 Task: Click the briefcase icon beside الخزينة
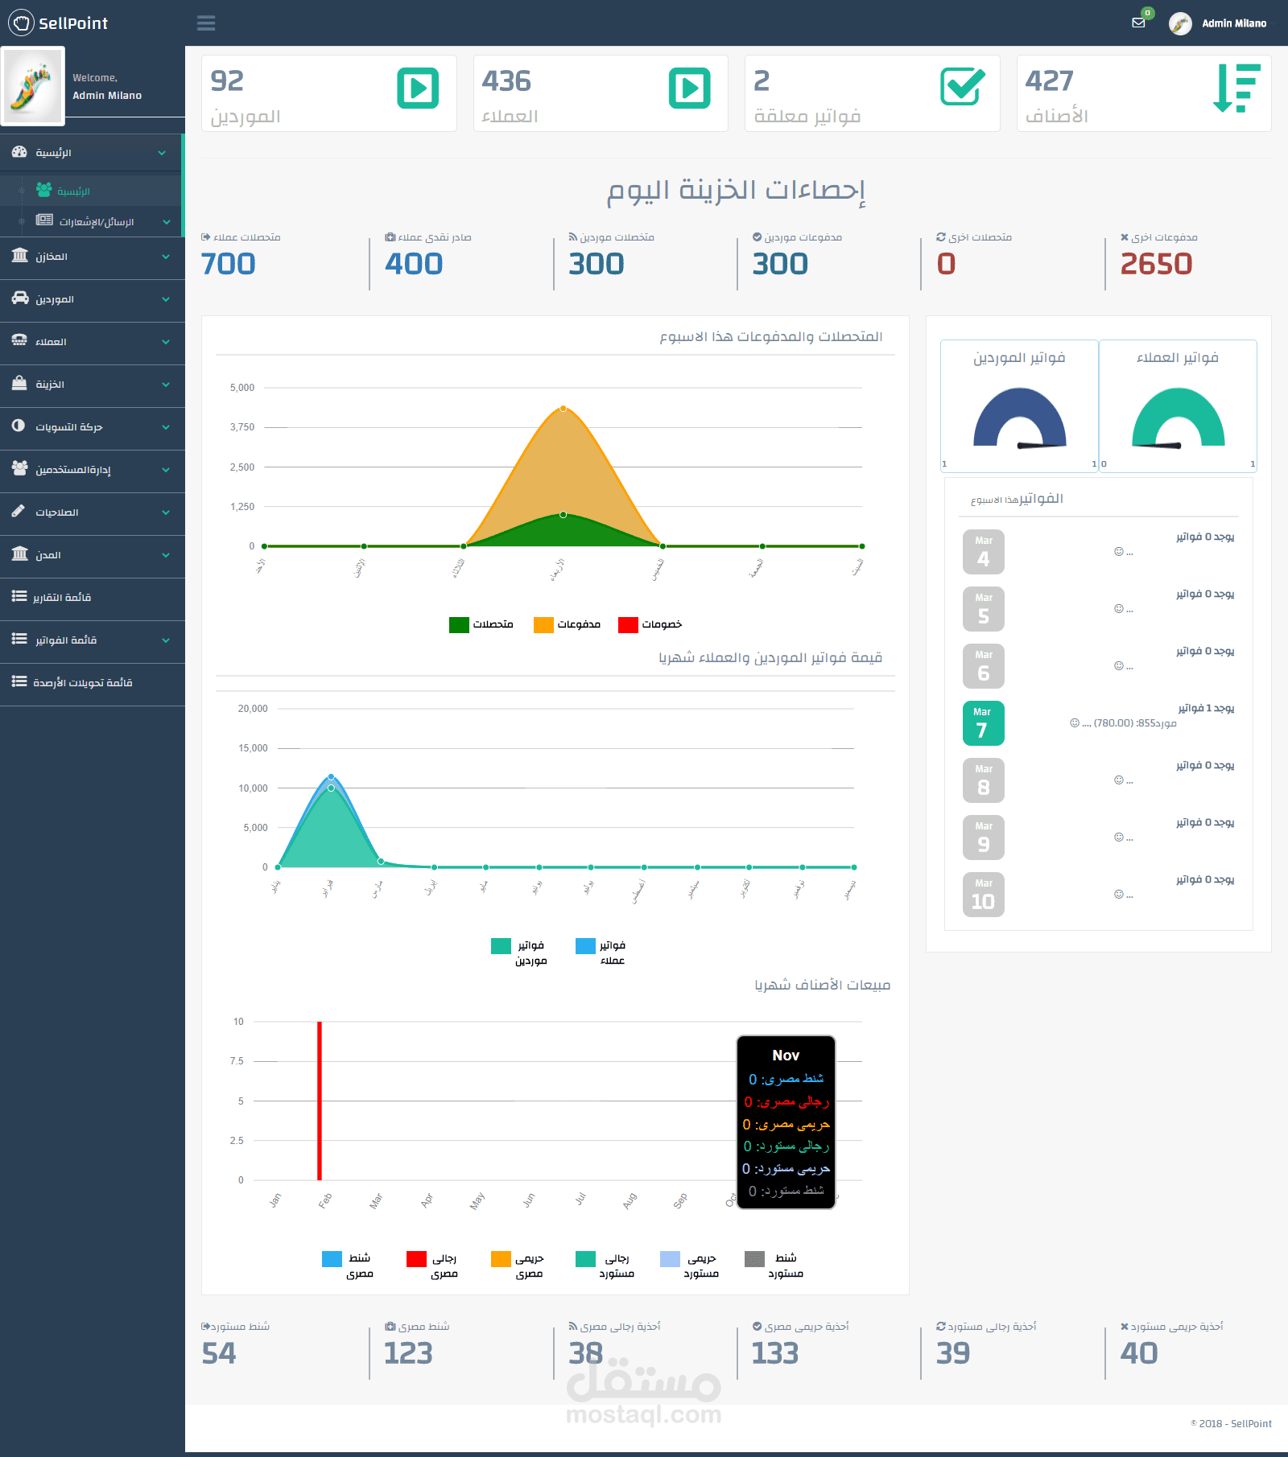pyautogui.click(x=20, y=383)
